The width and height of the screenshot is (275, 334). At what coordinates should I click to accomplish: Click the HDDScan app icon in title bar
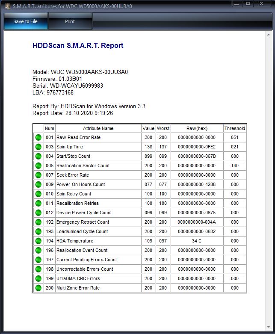tap(8, 6)
